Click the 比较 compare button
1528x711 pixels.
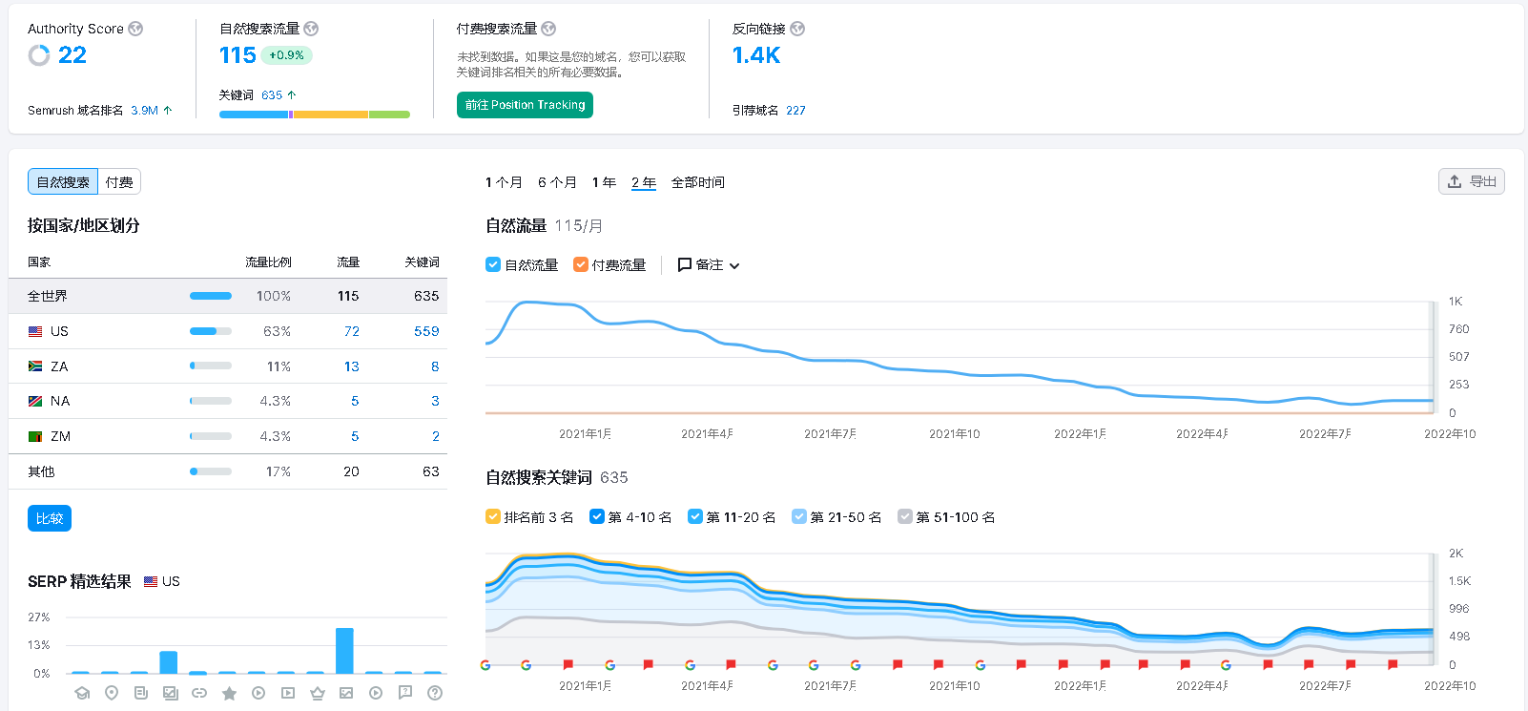pyautogui.click(x=50, y=518)
